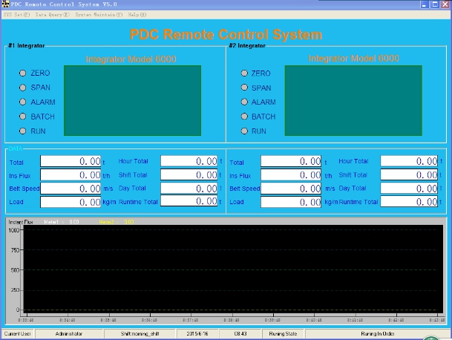The width and height of the screenshot is (452, 340).
Task: Select the #2 Integrator RUN indicator
Action: [243, 131]
